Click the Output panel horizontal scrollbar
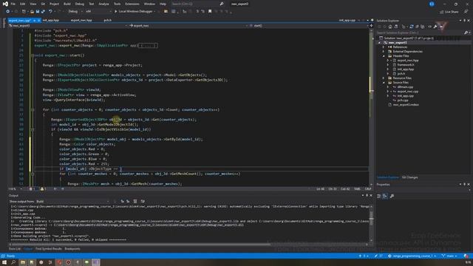This screenshot has width=473, height=266. tap(188, 245)
